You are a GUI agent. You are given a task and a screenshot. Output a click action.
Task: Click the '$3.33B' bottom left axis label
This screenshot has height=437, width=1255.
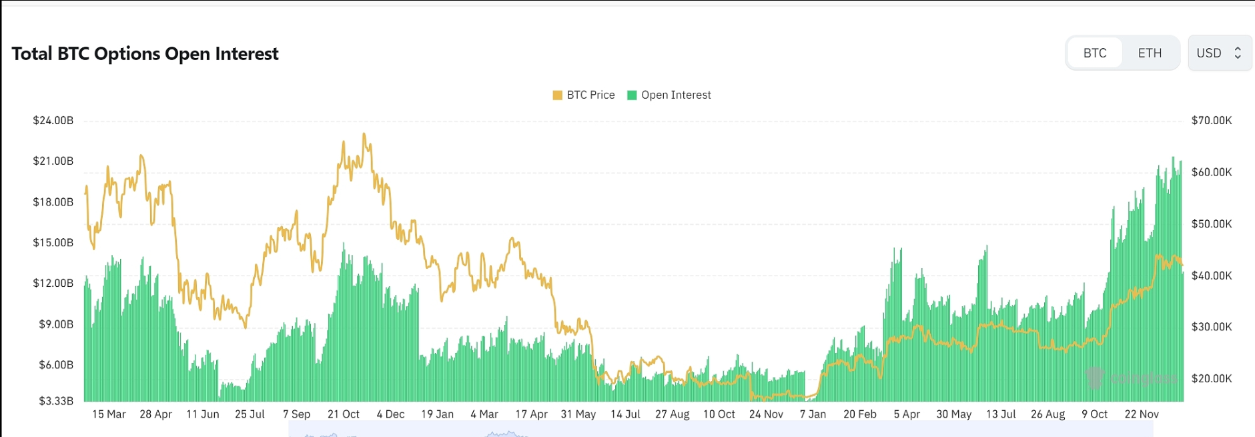tap(56, 401)
